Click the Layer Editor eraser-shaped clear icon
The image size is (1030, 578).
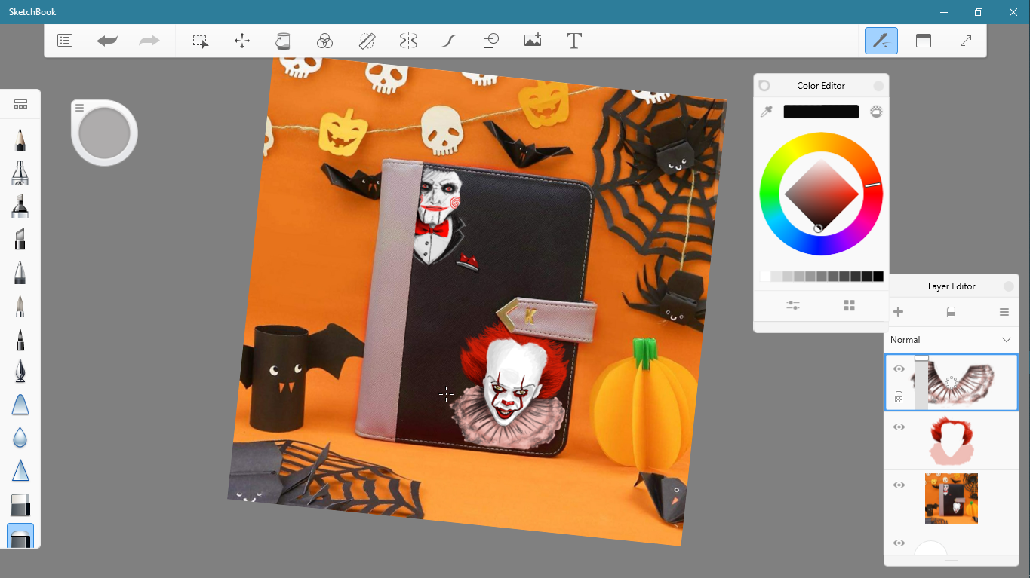(x=951, y=312)
